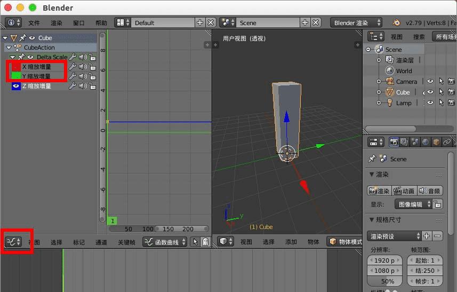Add a new scene
Viewport: 457px width, 292px height.
(305, 22)
